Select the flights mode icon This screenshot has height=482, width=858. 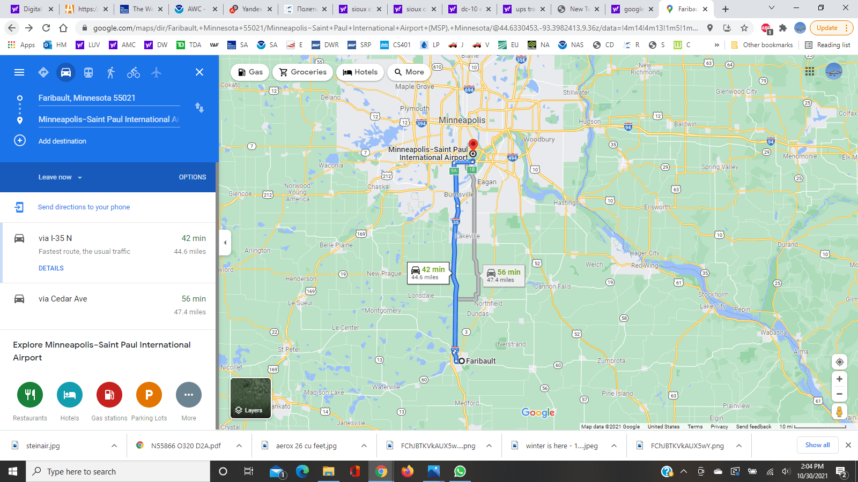156,72
